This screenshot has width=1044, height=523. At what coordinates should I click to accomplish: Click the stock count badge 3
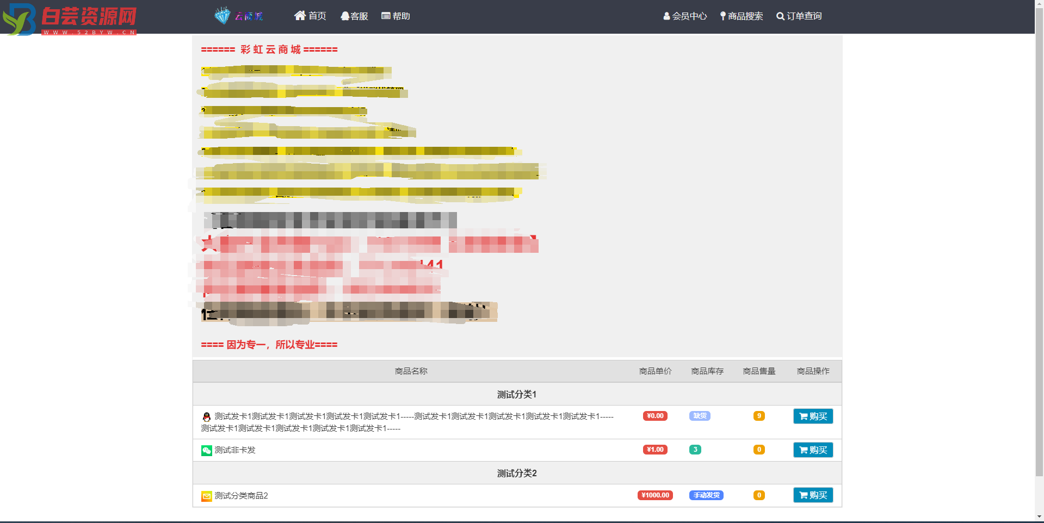click(695, 450)
